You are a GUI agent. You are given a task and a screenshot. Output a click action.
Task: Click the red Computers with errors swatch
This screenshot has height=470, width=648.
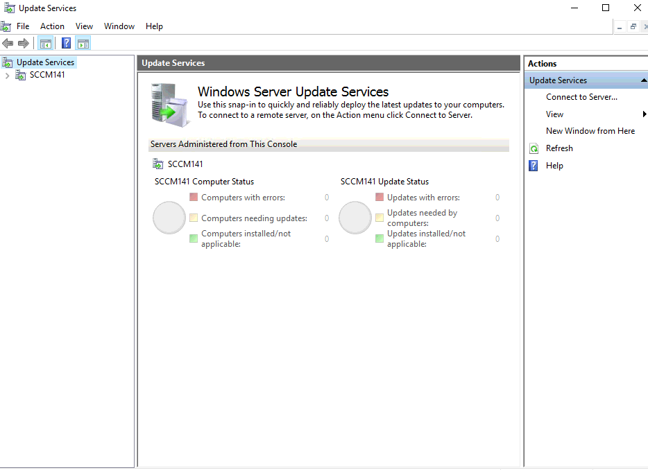point(194,197)
